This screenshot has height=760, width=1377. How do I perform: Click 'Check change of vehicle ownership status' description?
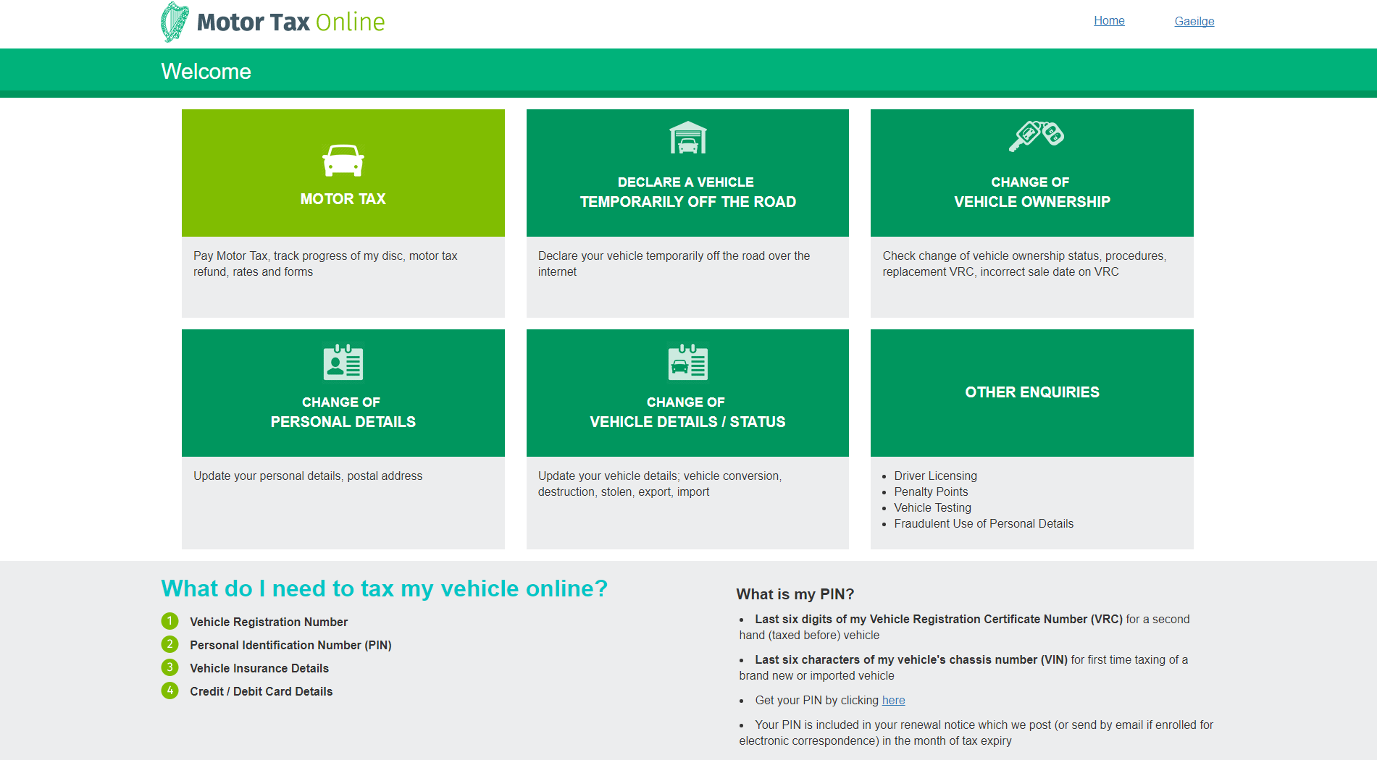1024,263
